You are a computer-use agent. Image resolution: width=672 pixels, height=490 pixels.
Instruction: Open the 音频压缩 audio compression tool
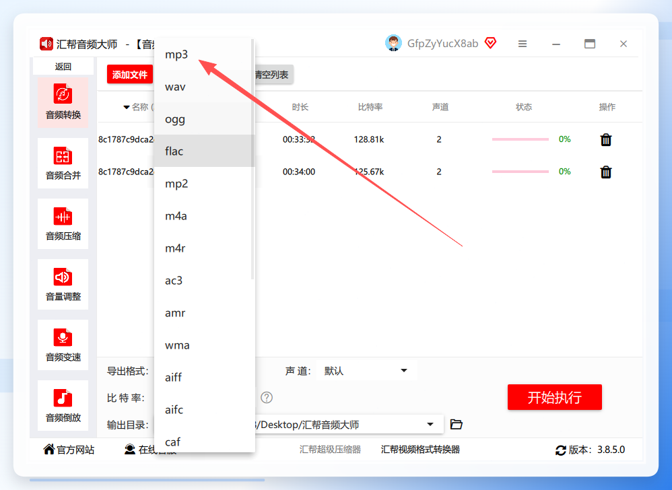(x=63, y=223)
